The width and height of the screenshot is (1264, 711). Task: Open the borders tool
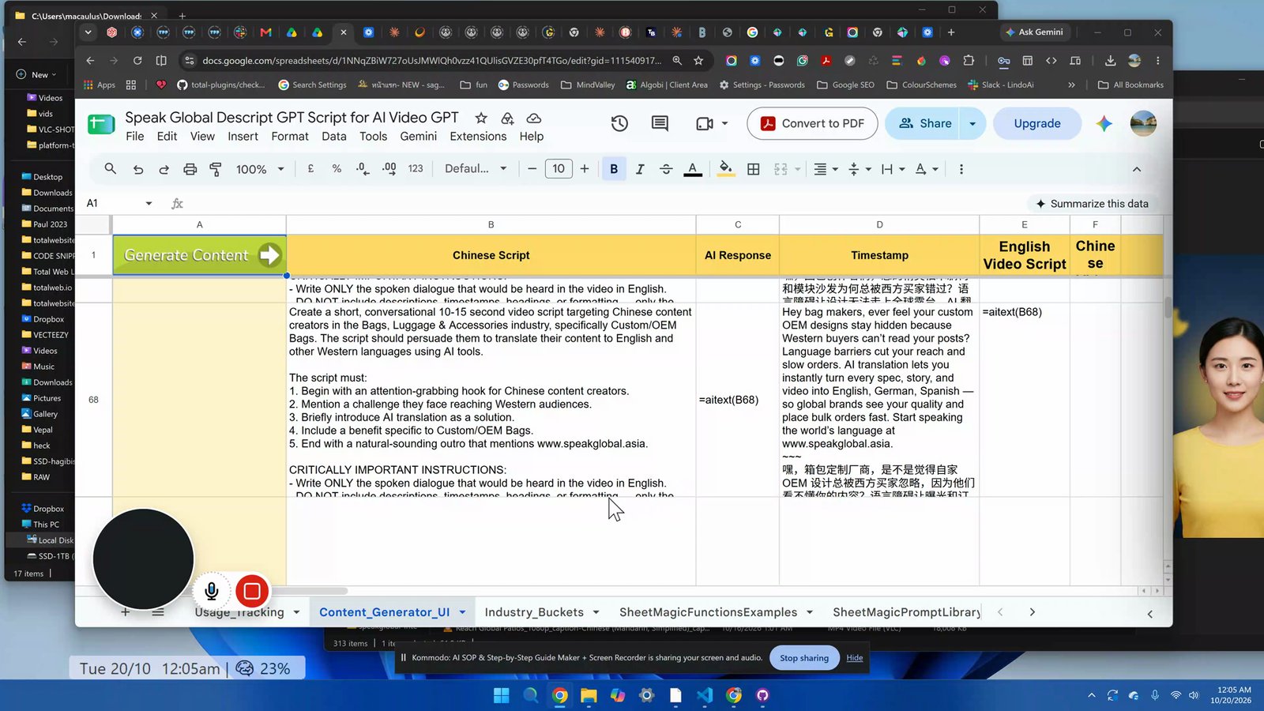tap(754, 169)
